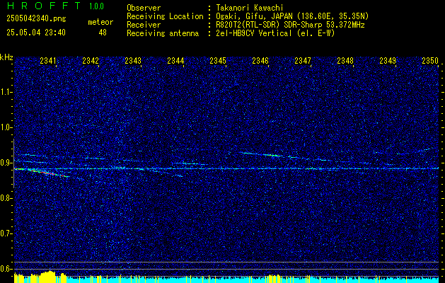Click the 2344 time axis marker

pos(175,61)
